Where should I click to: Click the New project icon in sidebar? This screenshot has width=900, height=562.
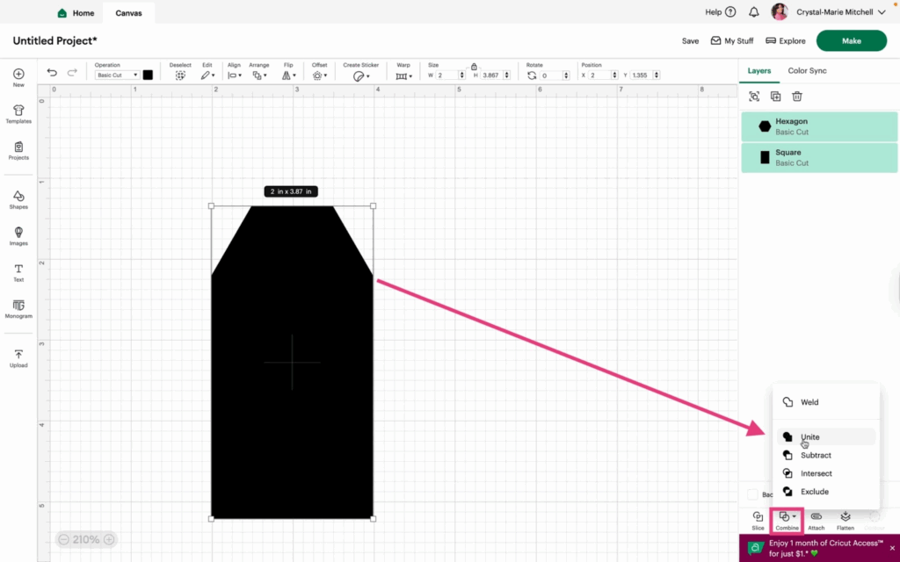tap(18, 74)
